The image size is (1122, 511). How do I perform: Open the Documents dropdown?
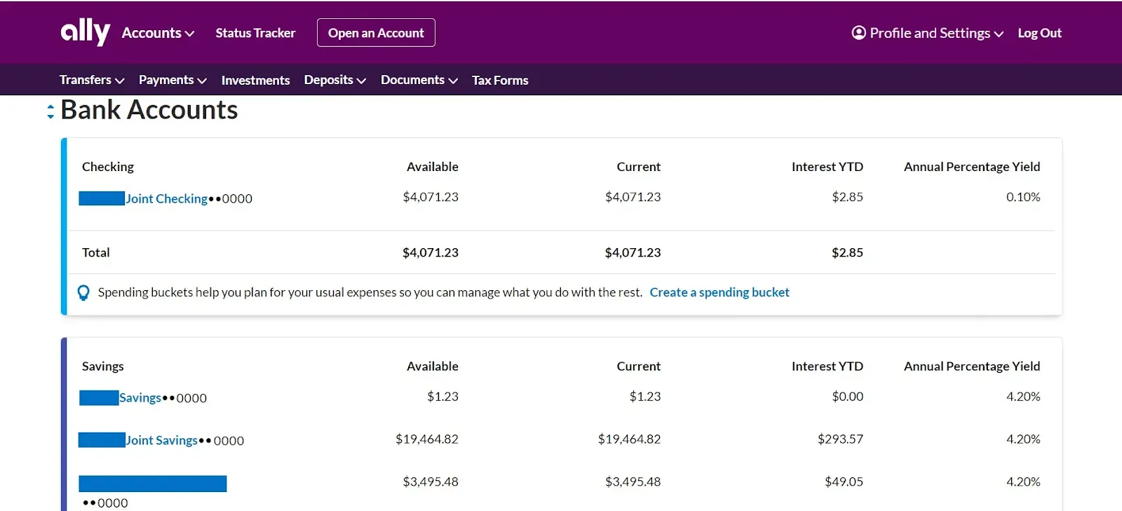(419, 80)
